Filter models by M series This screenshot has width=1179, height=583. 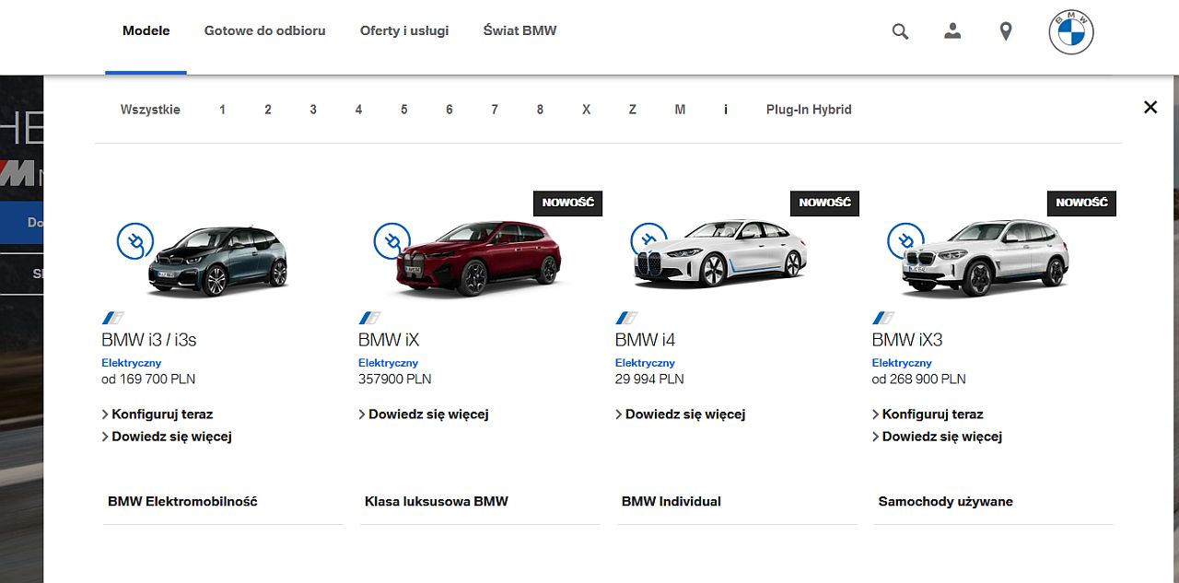tap(680, 110)
